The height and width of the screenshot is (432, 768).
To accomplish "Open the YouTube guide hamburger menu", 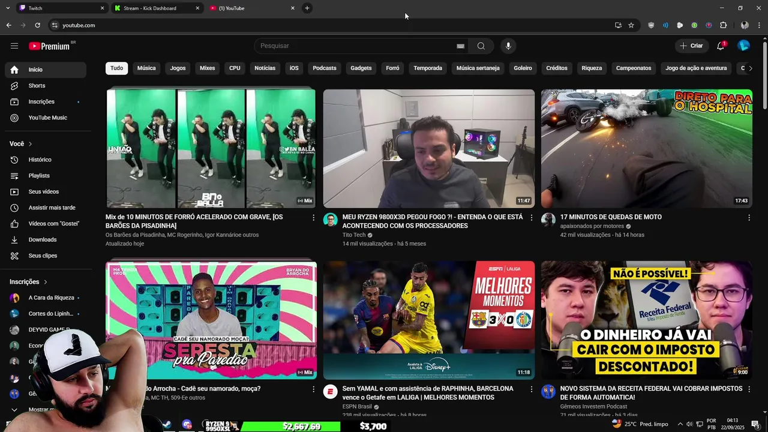I will 14,46.
